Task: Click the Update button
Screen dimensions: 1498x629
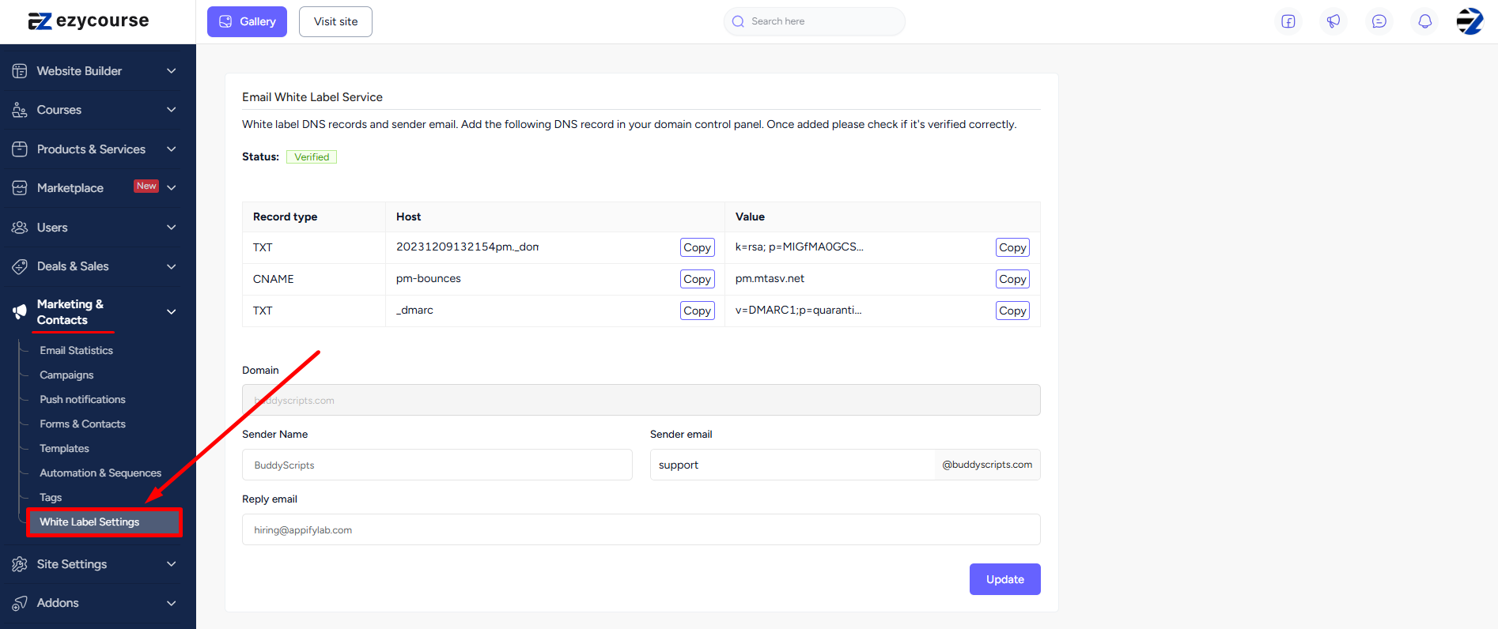Action: (1004, 579)
